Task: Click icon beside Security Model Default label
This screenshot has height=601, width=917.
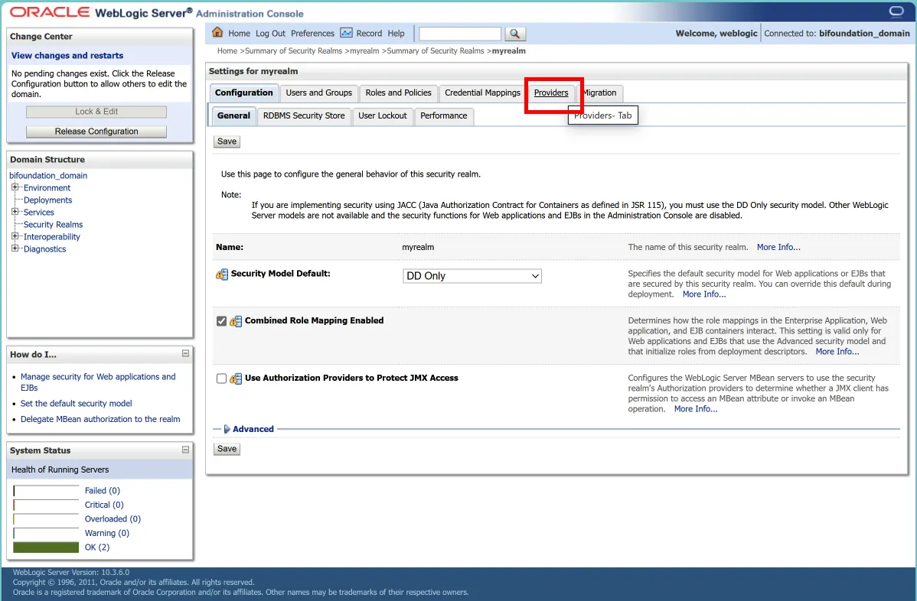Action: [x=222, y=274]
